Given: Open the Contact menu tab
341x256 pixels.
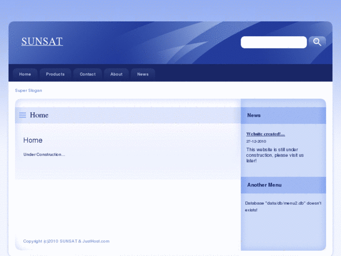Looking at the screenshot, I should [x=88, y=74].
